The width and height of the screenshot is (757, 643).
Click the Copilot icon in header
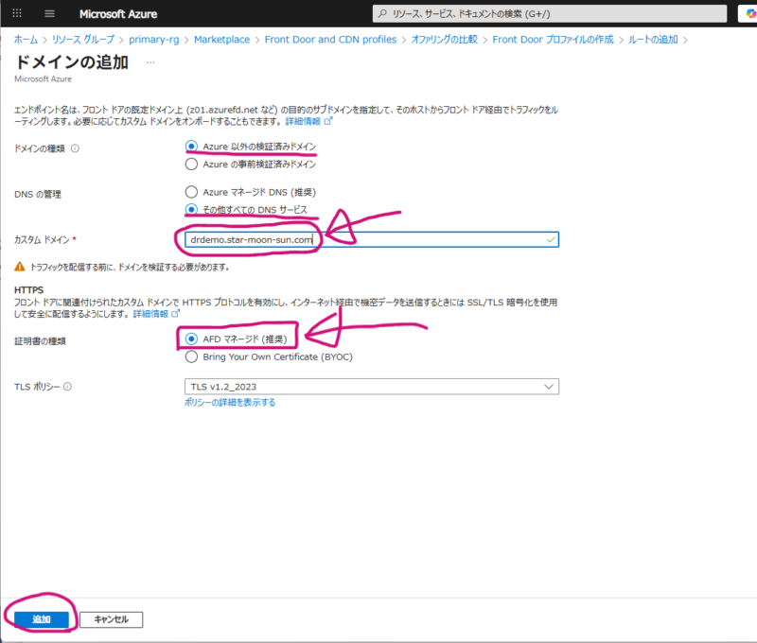pos(751,13)
